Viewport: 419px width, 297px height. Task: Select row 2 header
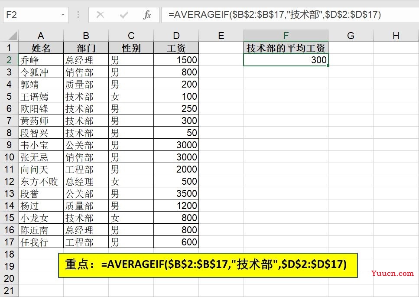(9, 60)
